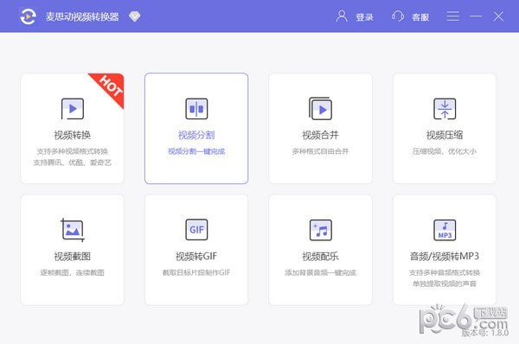
Task: Click the 视频压缩 title text
Action: pos(445,135)
